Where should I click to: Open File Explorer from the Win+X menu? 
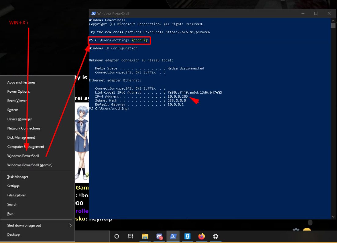37,195
